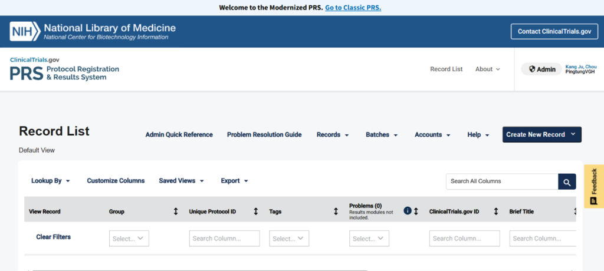The height and width of the screenshot is (271, 604).
Task: Open the Create New Record dropdown
Action: click(x=542, y=134)
